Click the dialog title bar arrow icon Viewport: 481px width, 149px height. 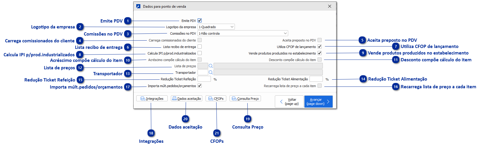138,6
